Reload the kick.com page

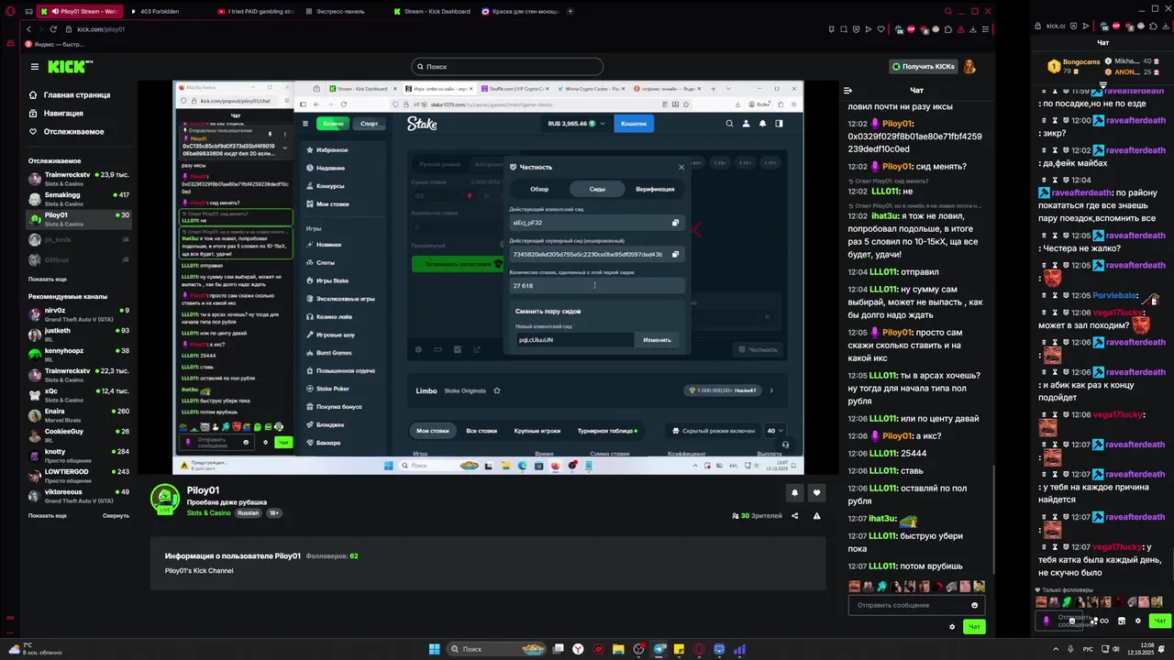[53, 29]
